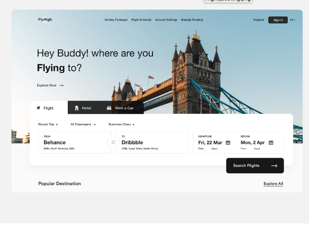Open the Departure calendar icon
The height and width of the screenshot is (238, 309).
228,143
